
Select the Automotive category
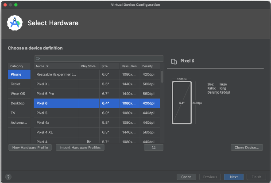(19, 122)
